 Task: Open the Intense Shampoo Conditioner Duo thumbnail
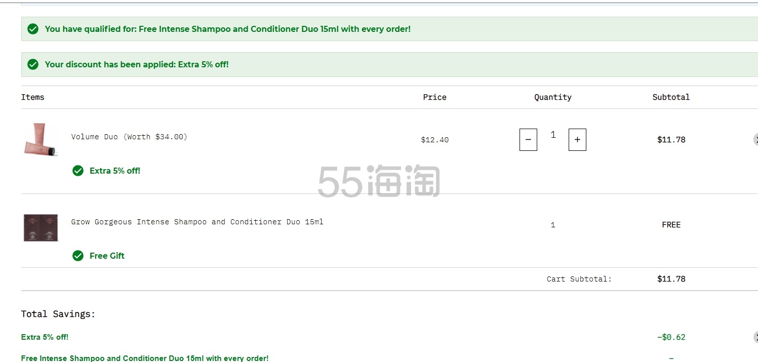tap(42, 227)
